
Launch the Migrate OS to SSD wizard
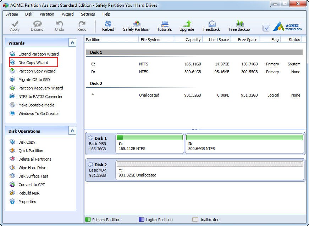(34, 80)
